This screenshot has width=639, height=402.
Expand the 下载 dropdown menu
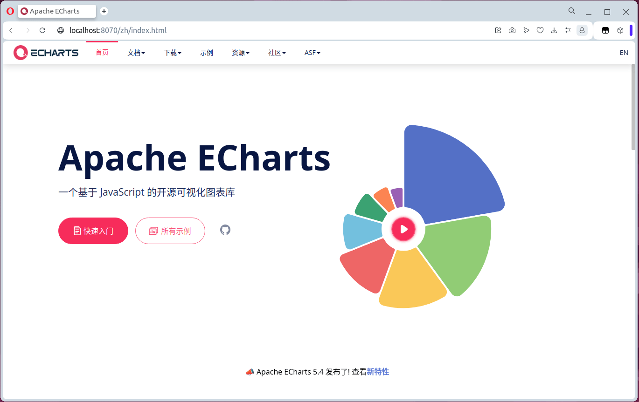coord(173,53)
